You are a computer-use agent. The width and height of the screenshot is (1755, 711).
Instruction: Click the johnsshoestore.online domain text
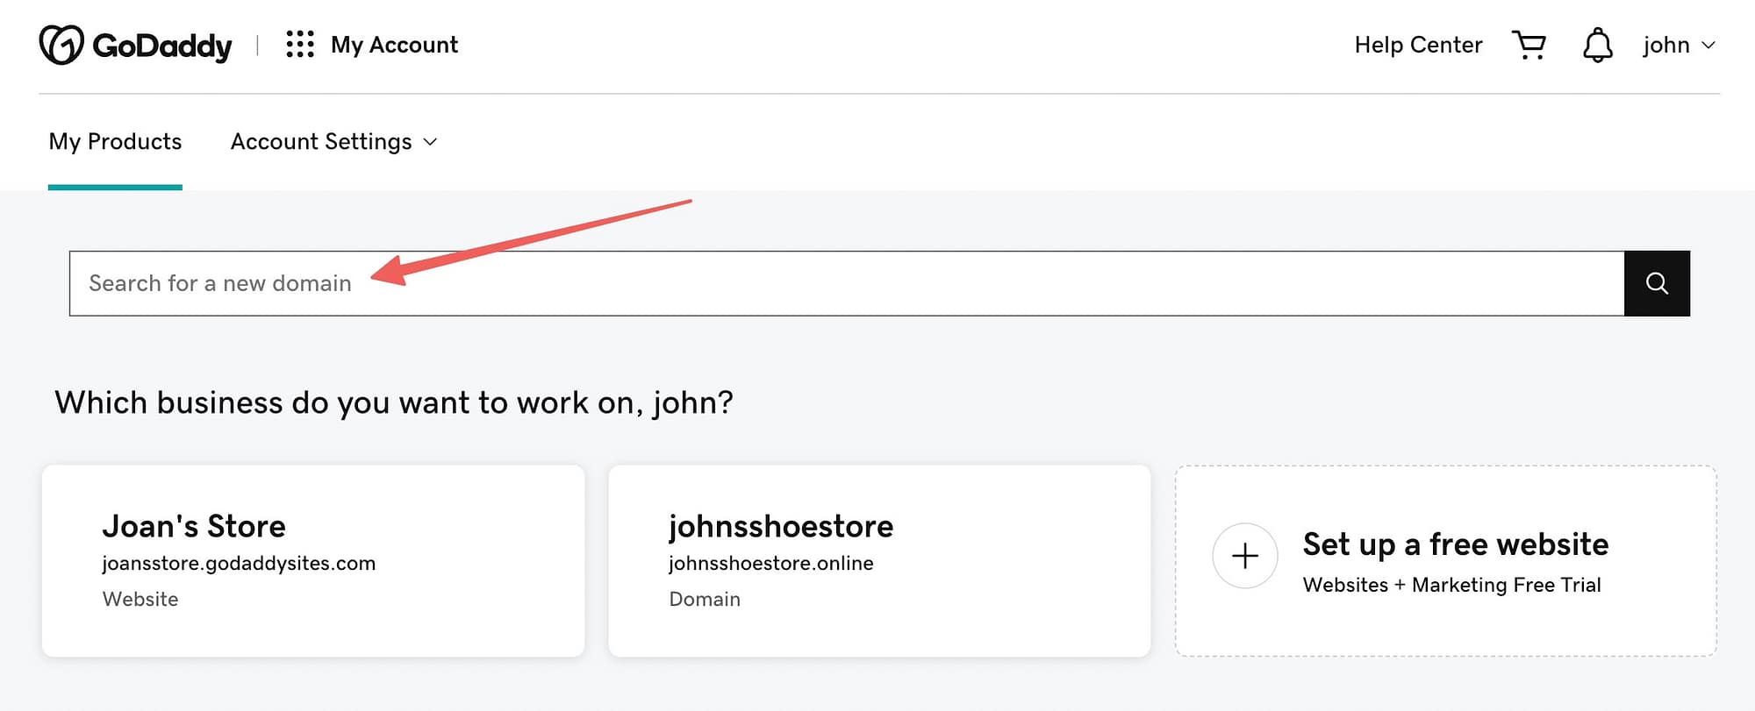point(771,563)
